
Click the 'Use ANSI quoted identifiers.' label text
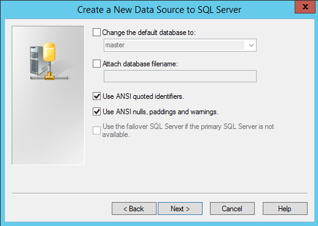(143, 96)
